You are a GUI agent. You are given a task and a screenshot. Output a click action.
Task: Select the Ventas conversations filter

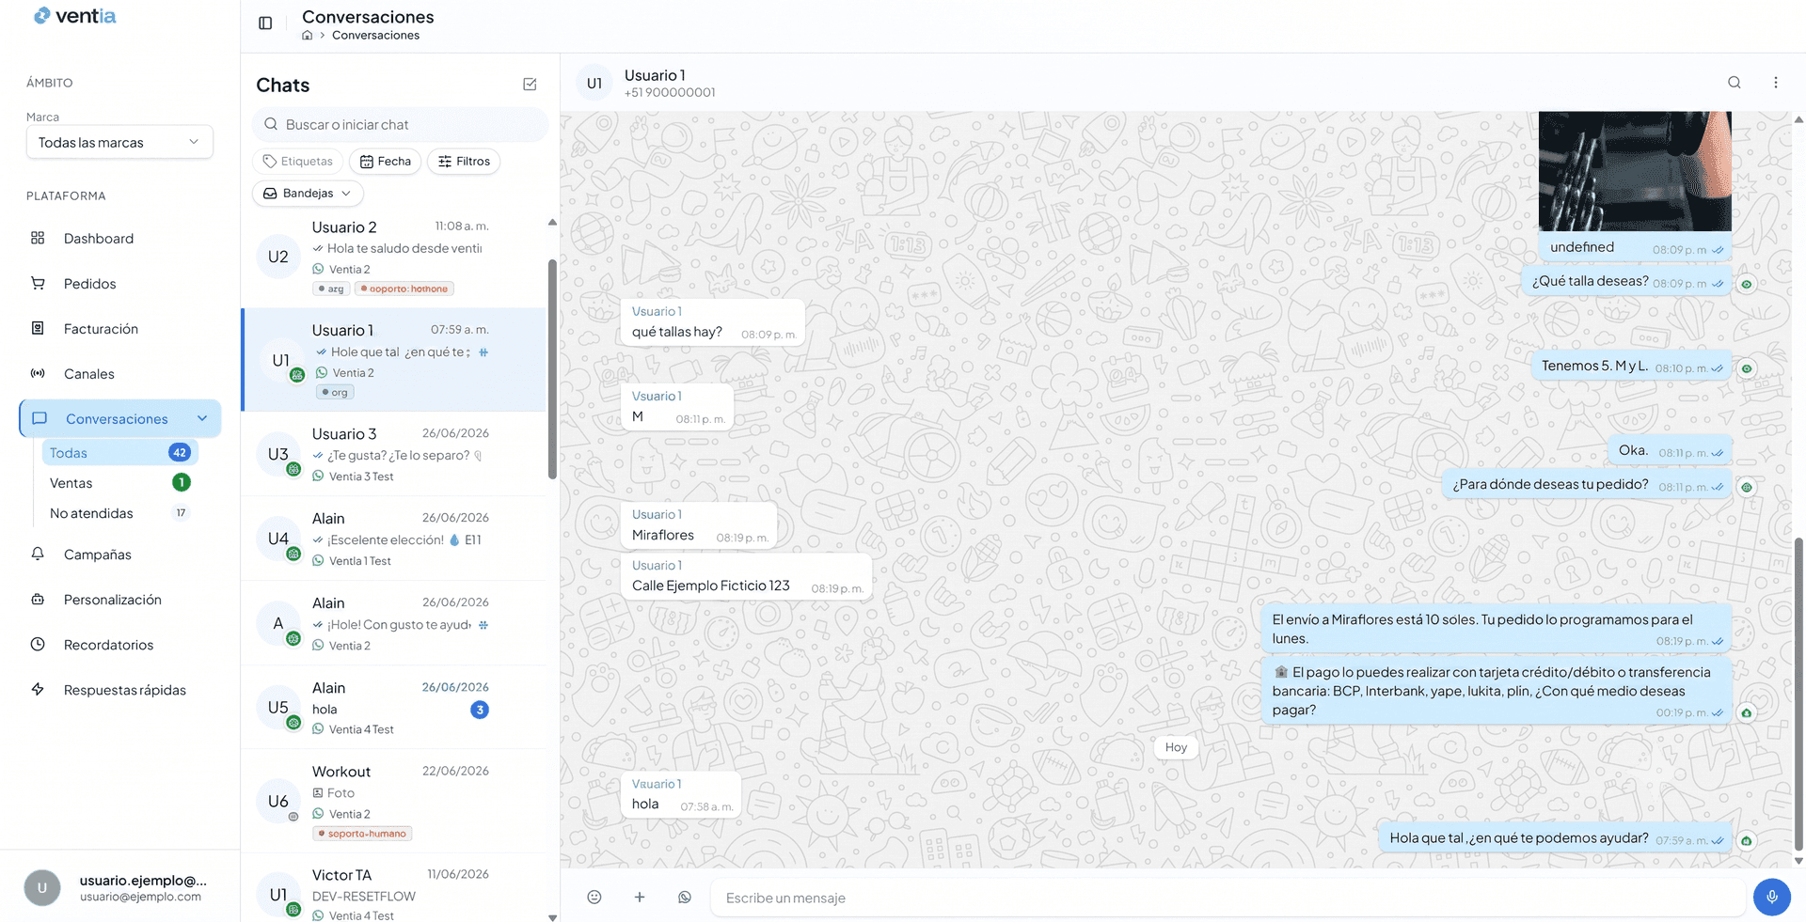click(119, 483)
